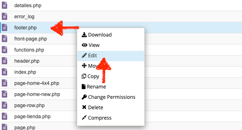Click the copy icon in context menu

click(x=84, y=76)
